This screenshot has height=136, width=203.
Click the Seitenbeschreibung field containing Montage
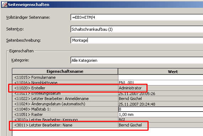(x=137, y=40)
